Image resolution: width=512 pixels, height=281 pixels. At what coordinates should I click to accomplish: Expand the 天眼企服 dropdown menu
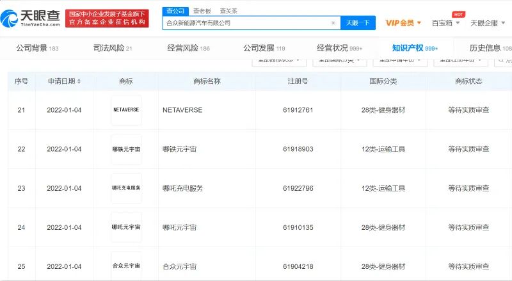(x=488, y=23)
